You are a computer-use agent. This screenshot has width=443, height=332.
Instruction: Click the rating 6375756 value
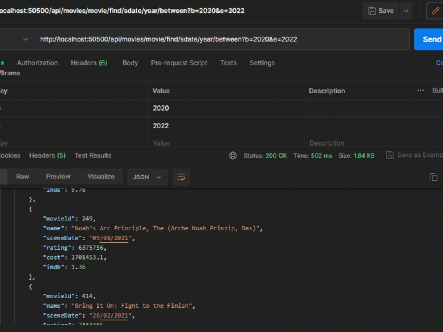pyautogui.click(x=91, y=247)
